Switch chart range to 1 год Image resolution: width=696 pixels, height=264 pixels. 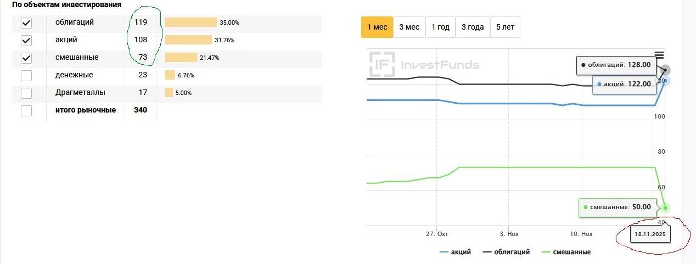click(440, 27)
